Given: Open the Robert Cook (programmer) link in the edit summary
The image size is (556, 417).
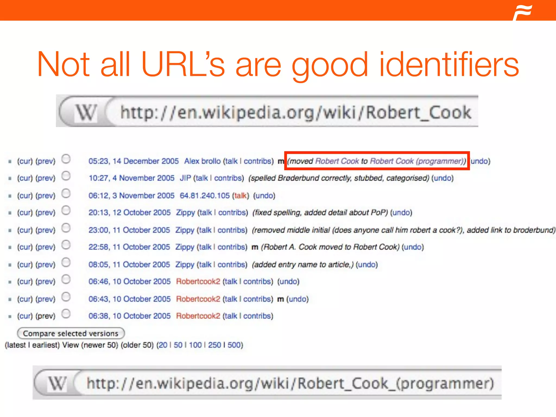Looking at the screenshot, I should point(416,161).
